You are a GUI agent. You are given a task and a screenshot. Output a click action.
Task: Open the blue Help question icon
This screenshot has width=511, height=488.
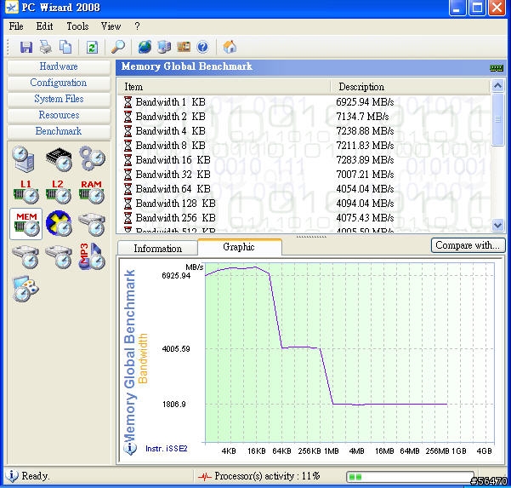tap(202, 47)
